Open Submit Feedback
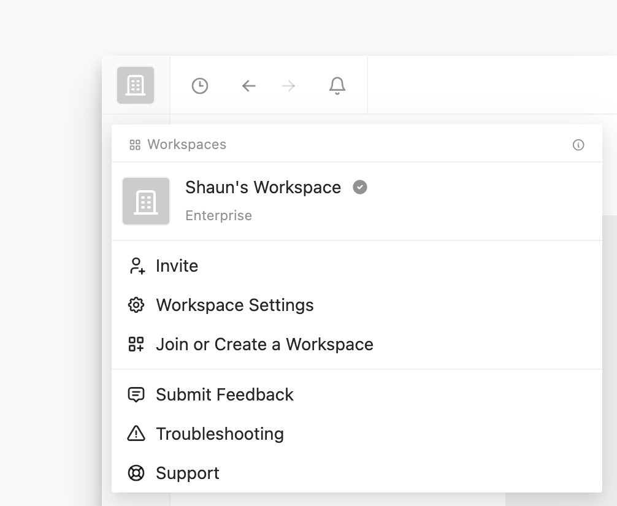617x506 pixels. click(x=224, y=395)
